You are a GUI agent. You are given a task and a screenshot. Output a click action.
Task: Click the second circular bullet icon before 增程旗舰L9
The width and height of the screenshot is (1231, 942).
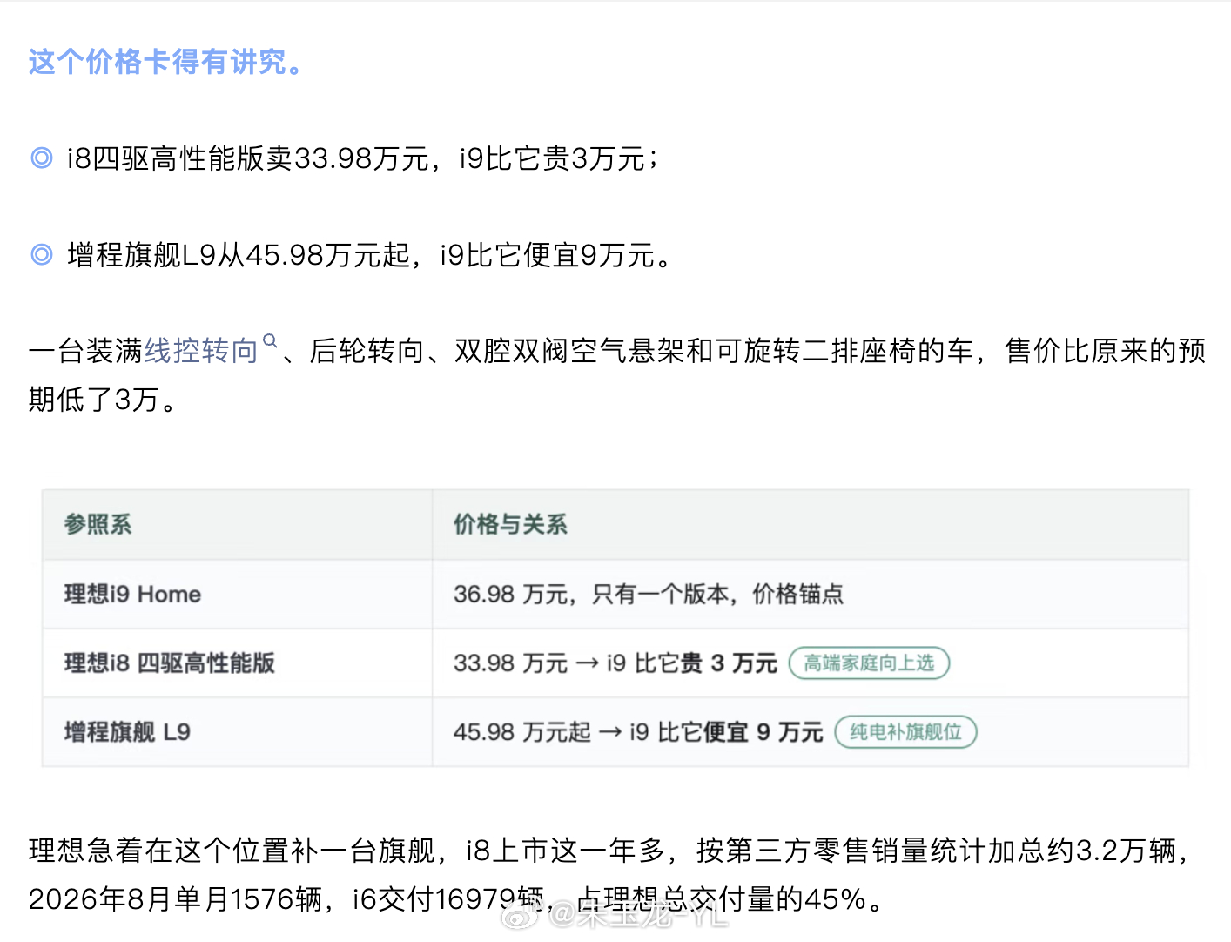pos(42,254)
